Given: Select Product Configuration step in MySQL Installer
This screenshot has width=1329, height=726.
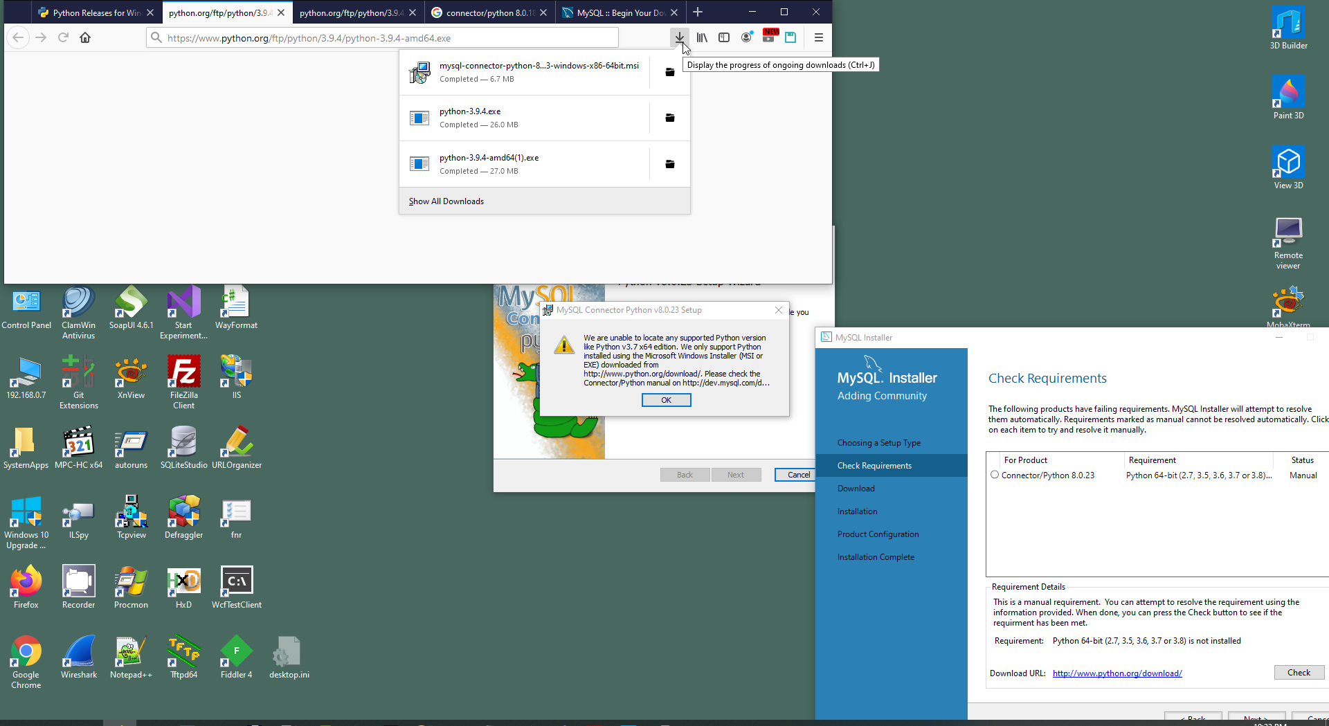Looking at the screenshot, I should click(x=878, y=534).
